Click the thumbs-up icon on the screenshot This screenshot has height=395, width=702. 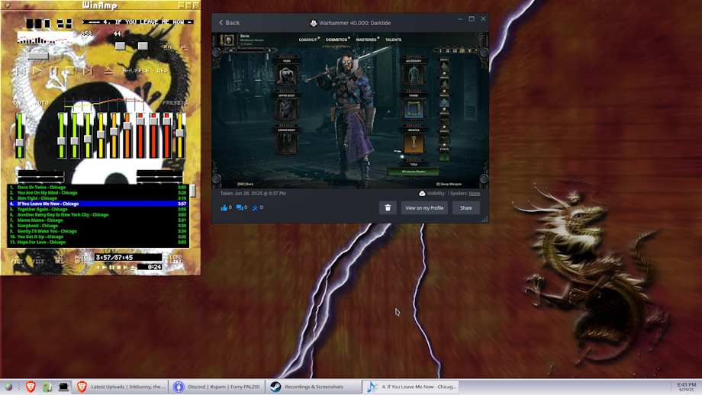click(x=225, y=207)
